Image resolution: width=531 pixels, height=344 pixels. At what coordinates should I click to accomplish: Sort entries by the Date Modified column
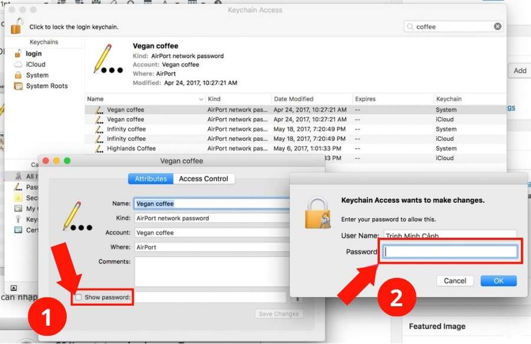(x=293, y=99)
